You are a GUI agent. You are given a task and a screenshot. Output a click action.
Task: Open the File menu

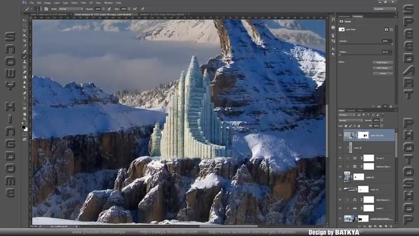(32, 3)
